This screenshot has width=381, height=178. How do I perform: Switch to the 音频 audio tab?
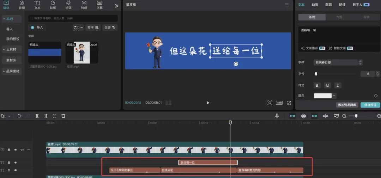tap(22, 5)
